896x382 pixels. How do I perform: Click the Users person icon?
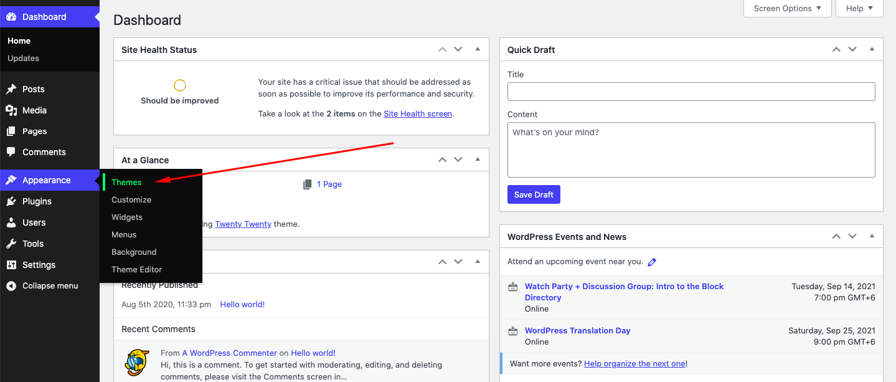11,222
